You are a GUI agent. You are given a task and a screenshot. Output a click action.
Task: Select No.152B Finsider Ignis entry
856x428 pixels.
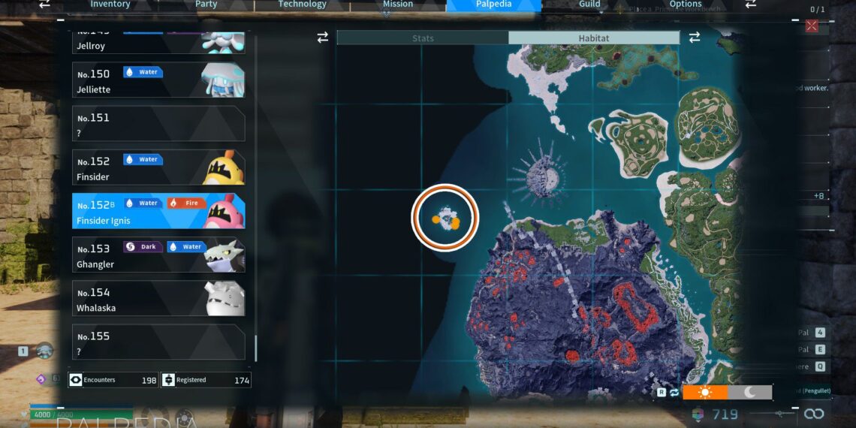pyautogui.click(x=158, y=211)
